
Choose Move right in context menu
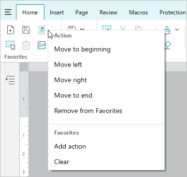click(106, 80)
